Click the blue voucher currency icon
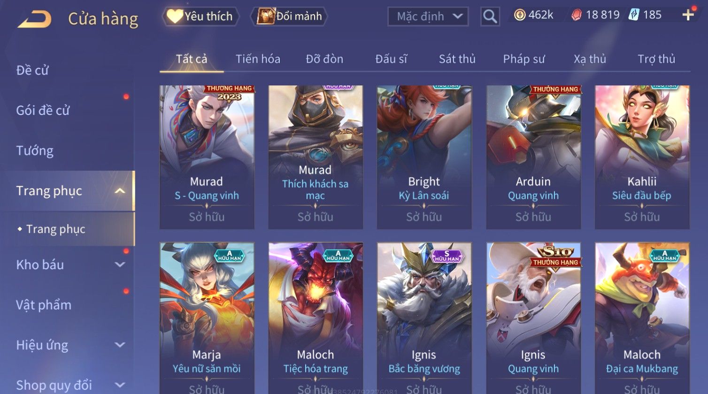 tap(634, 15)
